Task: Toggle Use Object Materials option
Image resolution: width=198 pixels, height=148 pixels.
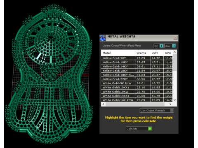Action: click(157, 111)
